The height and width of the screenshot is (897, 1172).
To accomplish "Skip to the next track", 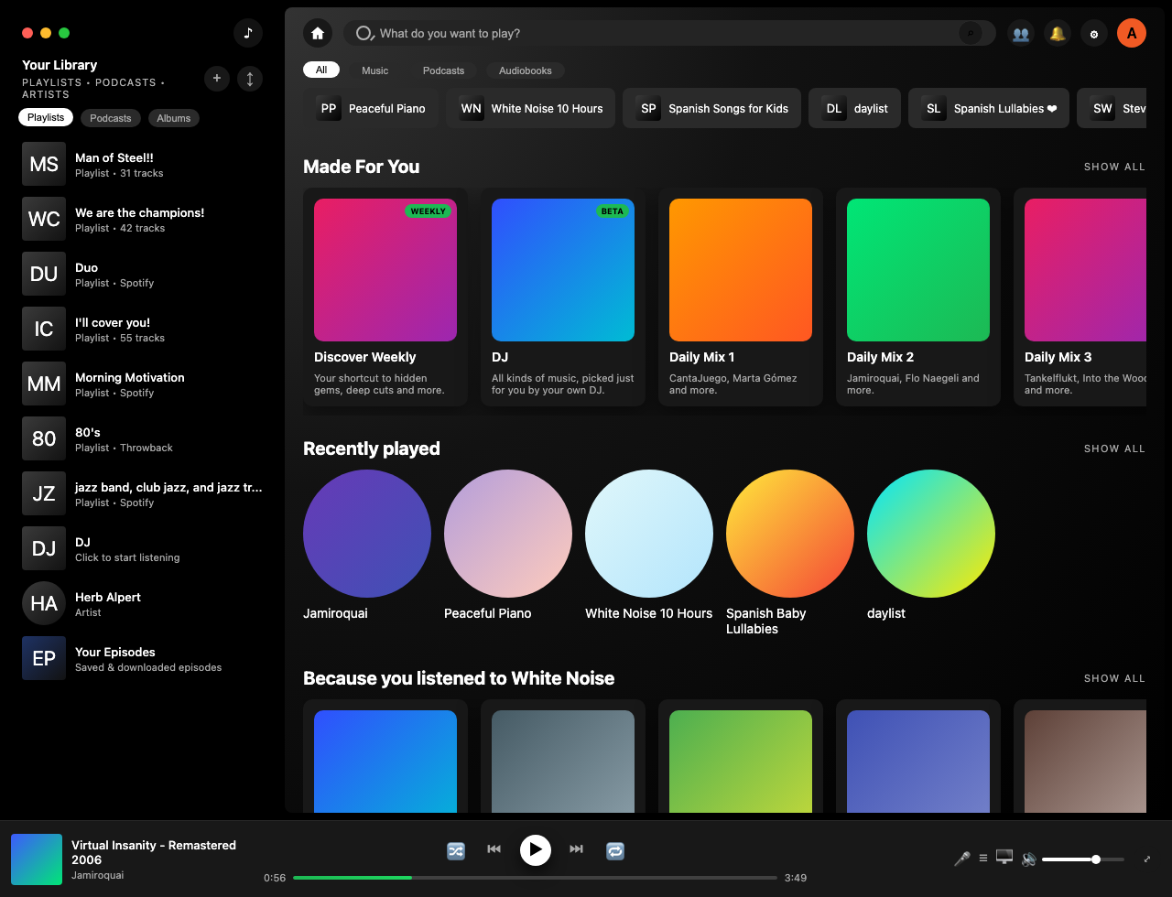I will point(576,849).
